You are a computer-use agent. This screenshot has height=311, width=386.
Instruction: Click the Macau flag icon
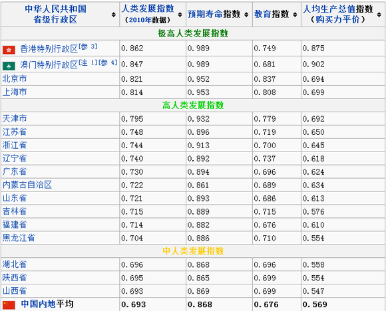[9, 66]
